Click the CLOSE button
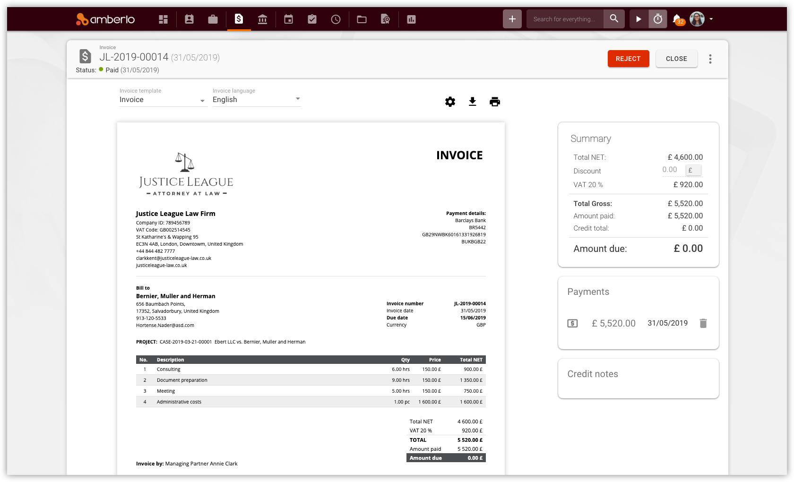Image resolution: width=794 pixels, height=482 pixels. [676, 59]
